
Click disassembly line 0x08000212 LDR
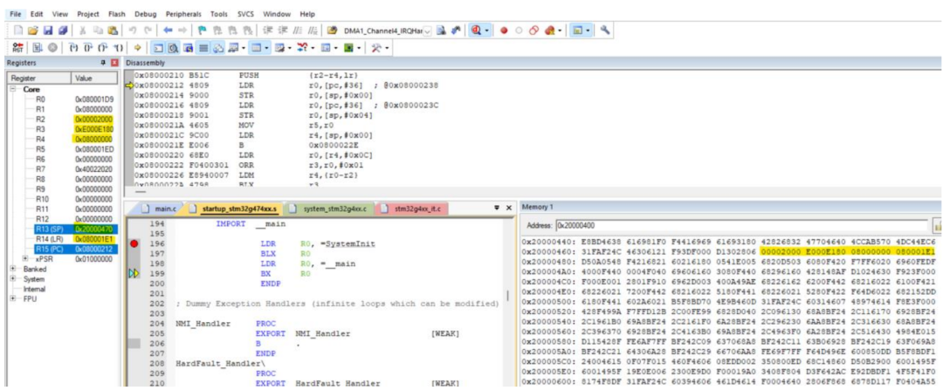[286, 86]
